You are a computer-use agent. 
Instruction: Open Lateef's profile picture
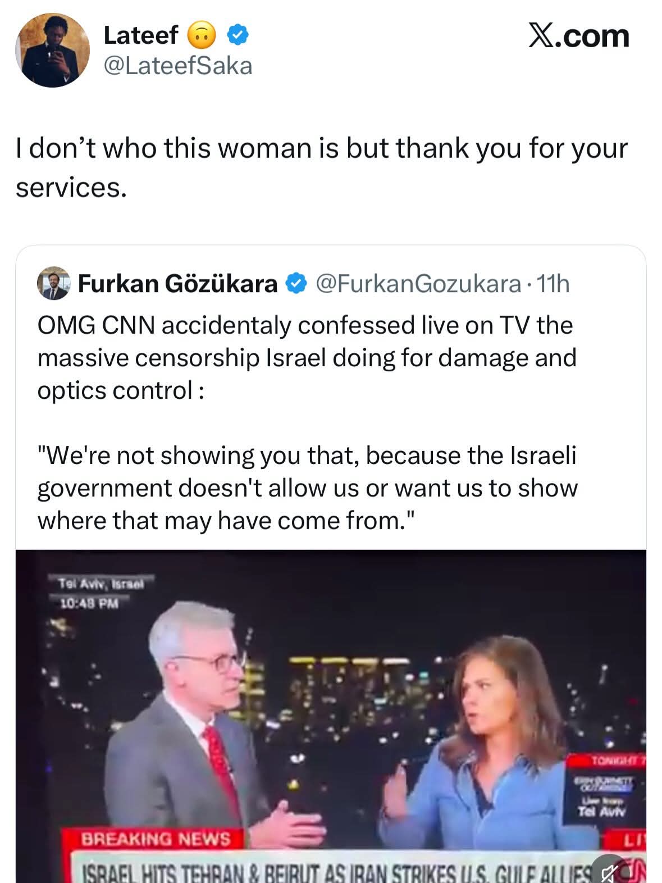click(x=53, y=50)
